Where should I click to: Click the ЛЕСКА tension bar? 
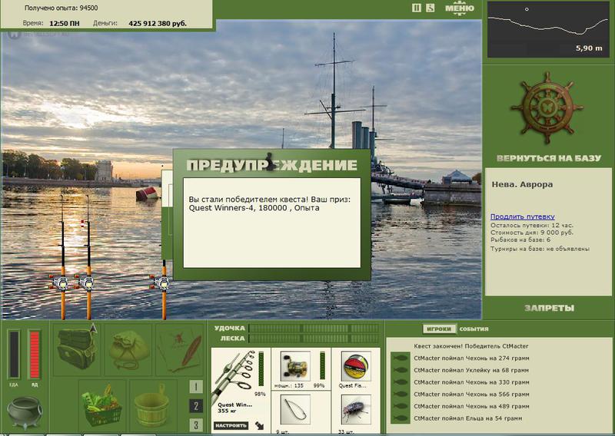pos(314,339)
